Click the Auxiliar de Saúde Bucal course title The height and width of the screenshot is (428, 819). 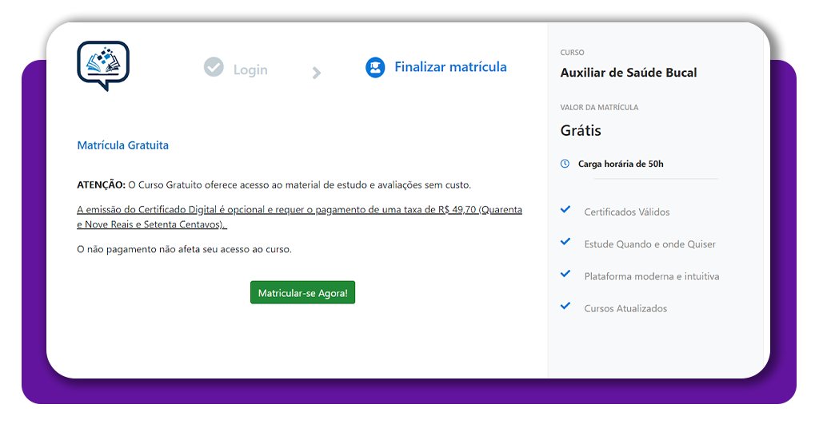629,73
